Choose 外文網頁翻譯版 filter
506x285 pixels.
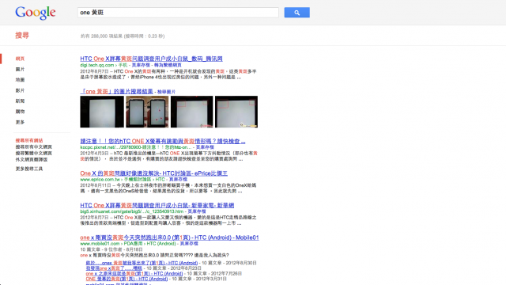point(32,160)
